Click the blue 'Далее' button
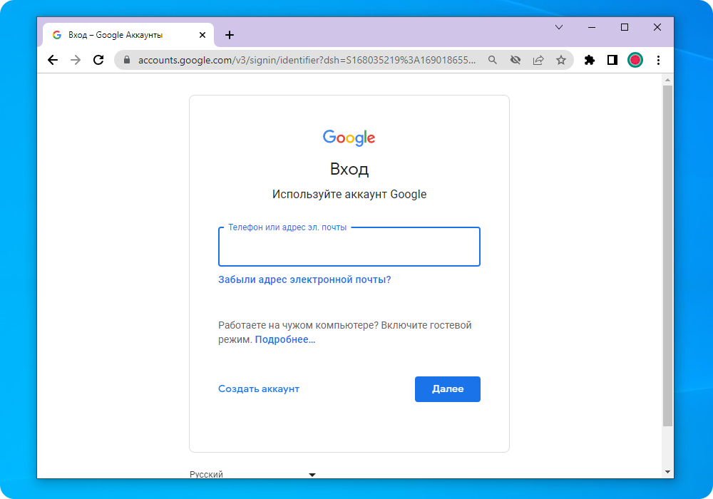This screenshot has height=499, width=713. click(448, 389)
